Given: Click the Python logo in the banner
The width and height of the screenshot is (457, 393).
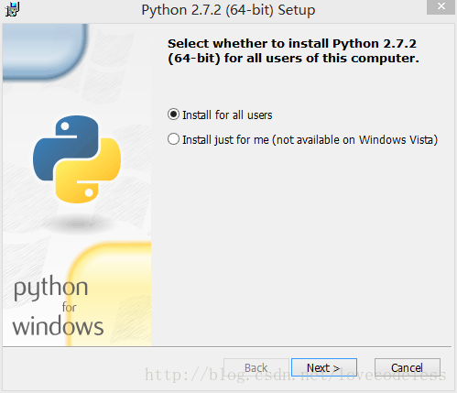Looking at the screenshot, I should [77, 159].
